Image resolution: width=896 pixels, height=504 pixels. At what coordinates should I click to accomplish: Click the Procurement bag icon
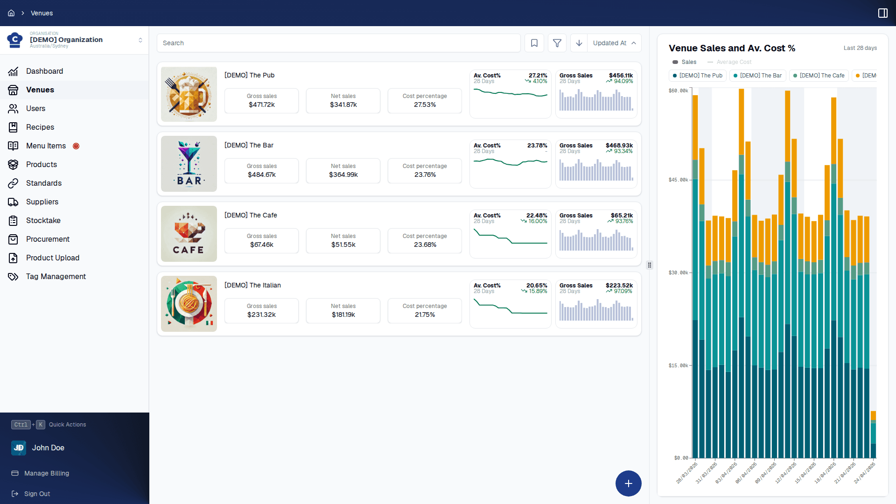coord(13,239)
